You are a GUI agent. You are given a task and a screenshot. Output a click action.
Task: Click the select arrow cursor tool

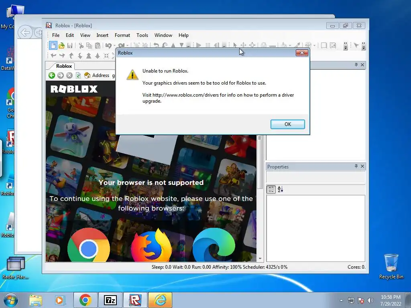[x=235, y=45]
